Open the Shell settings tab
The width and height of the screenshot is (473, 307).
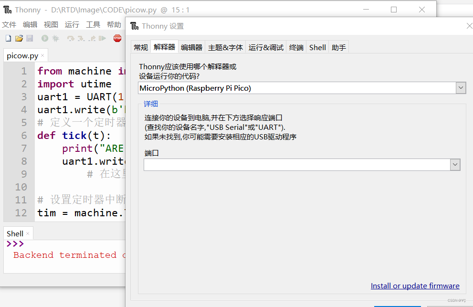317,47
